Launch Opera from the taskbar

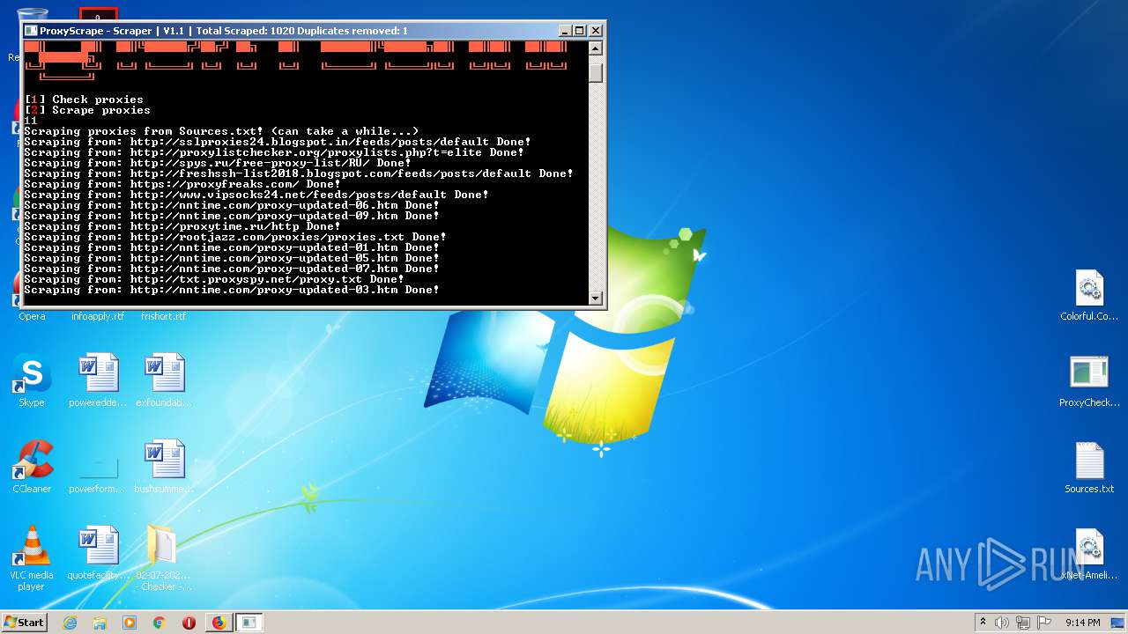(189, 623)
